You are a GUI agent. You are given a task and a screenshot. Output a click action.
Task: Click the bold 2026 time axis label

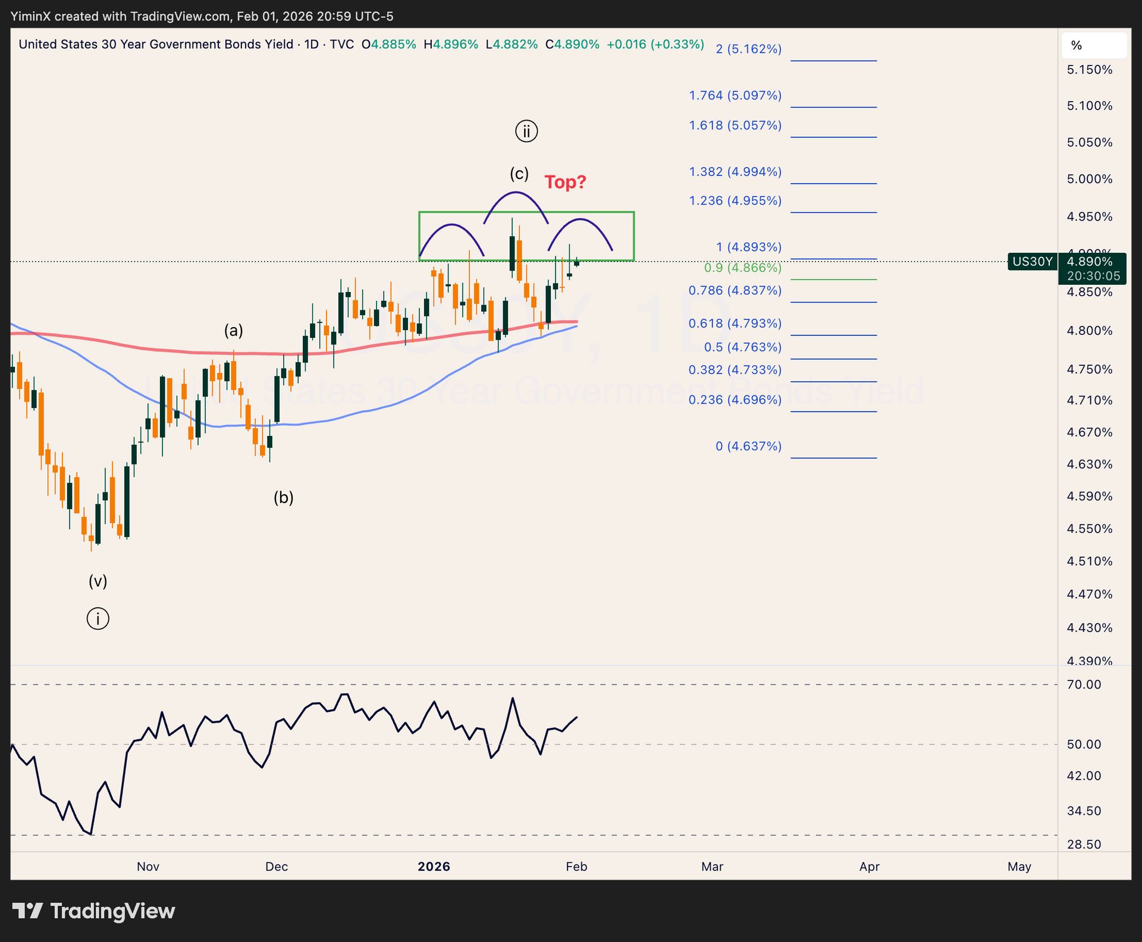tap(434, 866)
